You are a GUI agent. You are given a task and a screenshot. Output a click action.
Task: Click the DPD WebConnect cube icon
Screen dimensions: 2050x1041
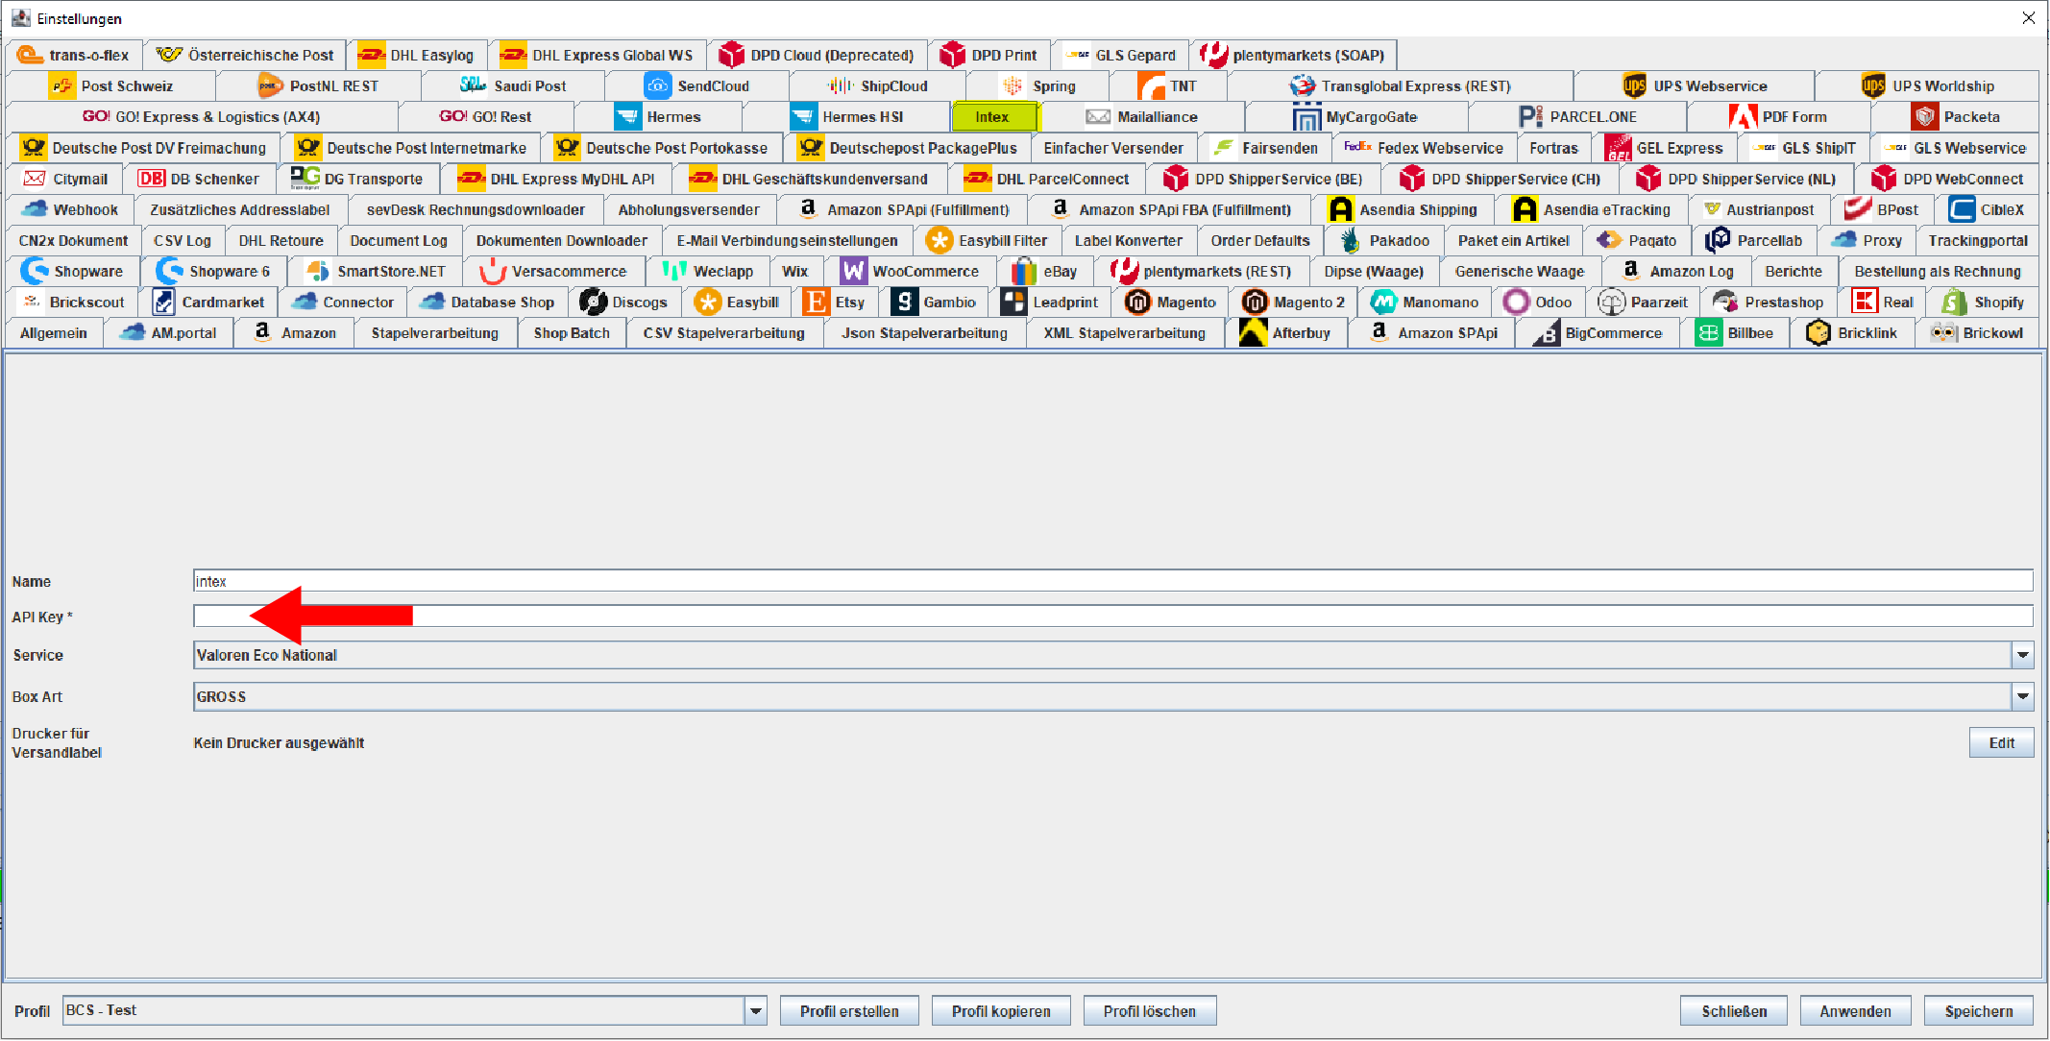pyautogui.click(x=1884, y=178)
